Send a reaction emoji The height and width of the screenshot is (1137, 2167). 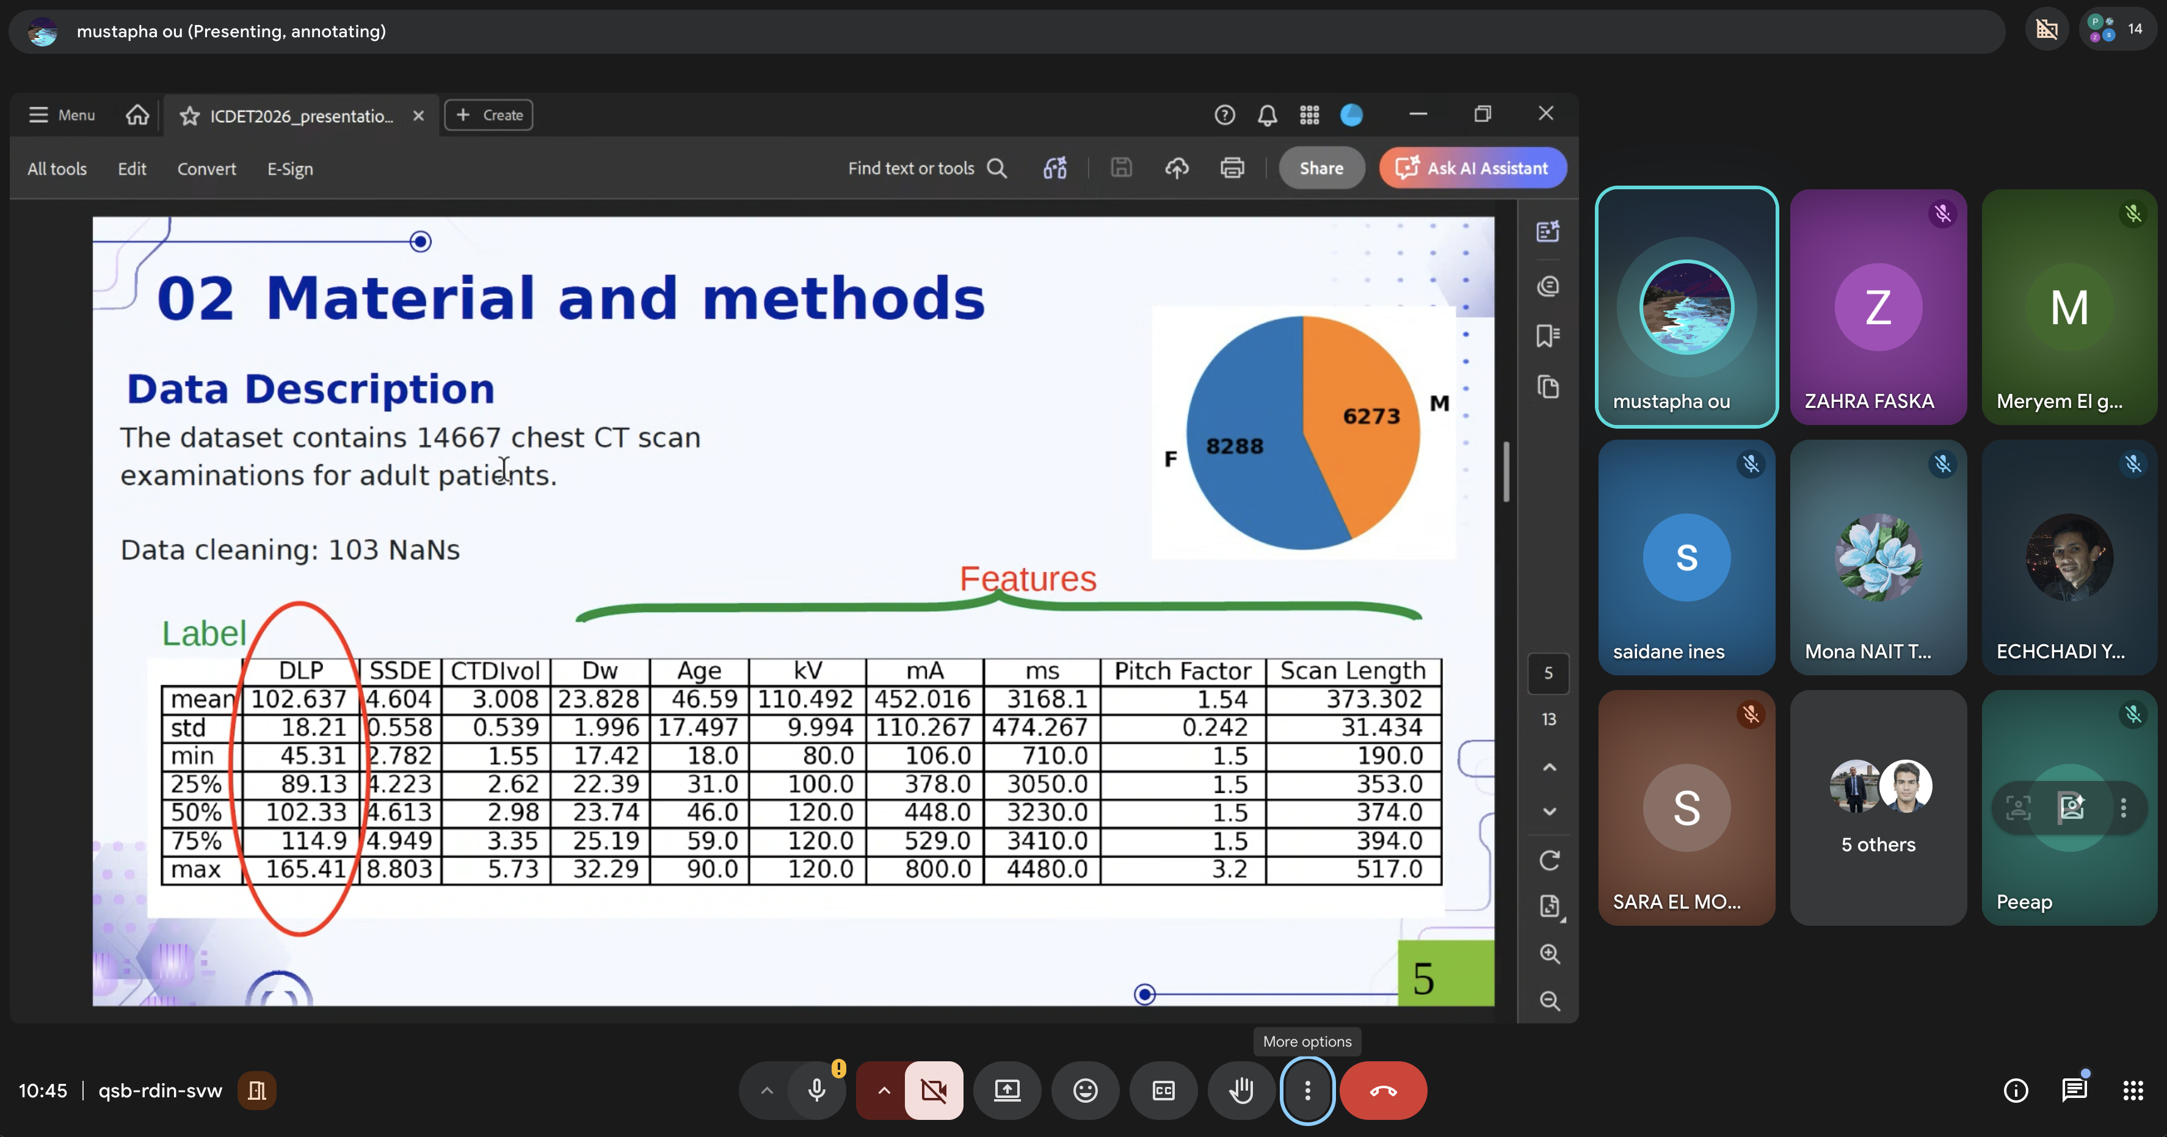[x=1085, y=1091]
